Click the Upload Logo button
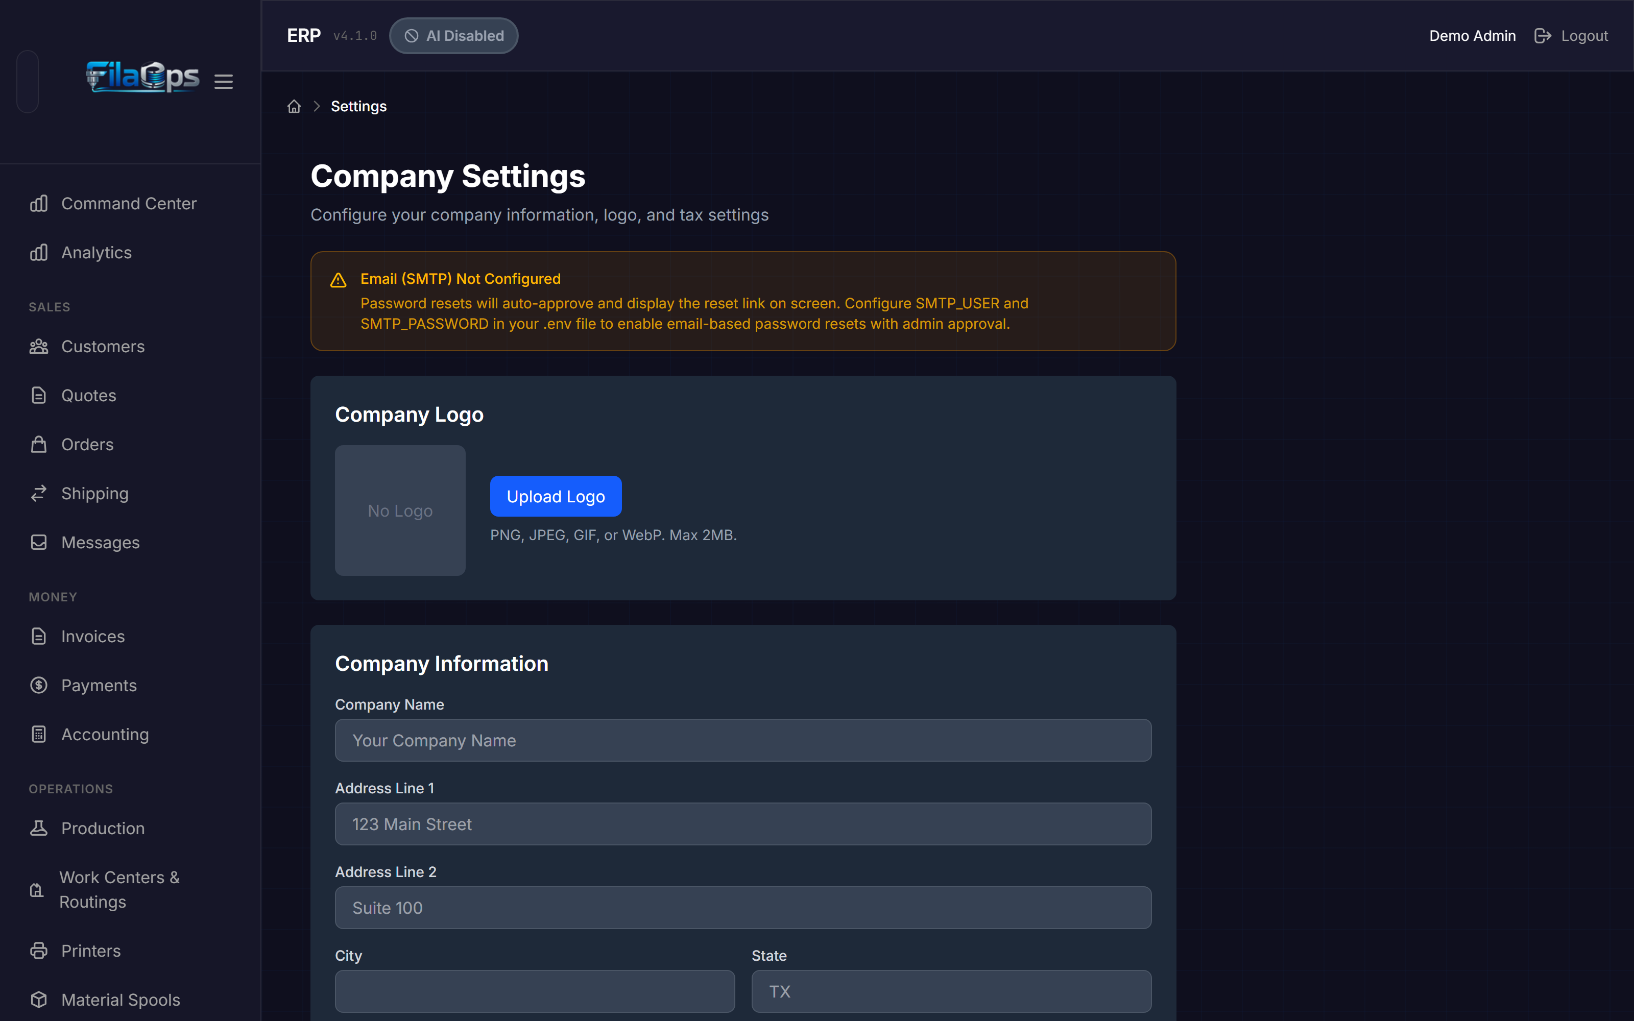The image size is (1634, 1021). coord(556,496)
